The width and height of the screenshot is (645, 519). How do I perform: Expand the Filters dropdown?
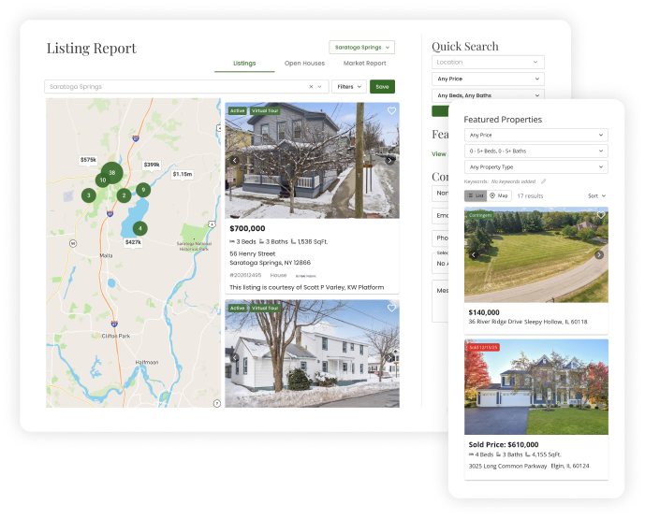pyautogui.click(x=349, y=86)
